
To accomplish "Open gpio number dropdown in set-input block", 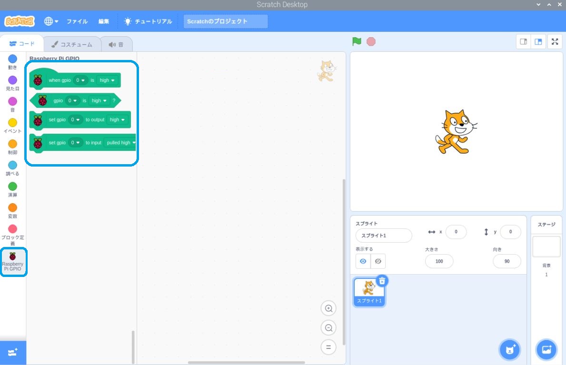I will (75, 143).
